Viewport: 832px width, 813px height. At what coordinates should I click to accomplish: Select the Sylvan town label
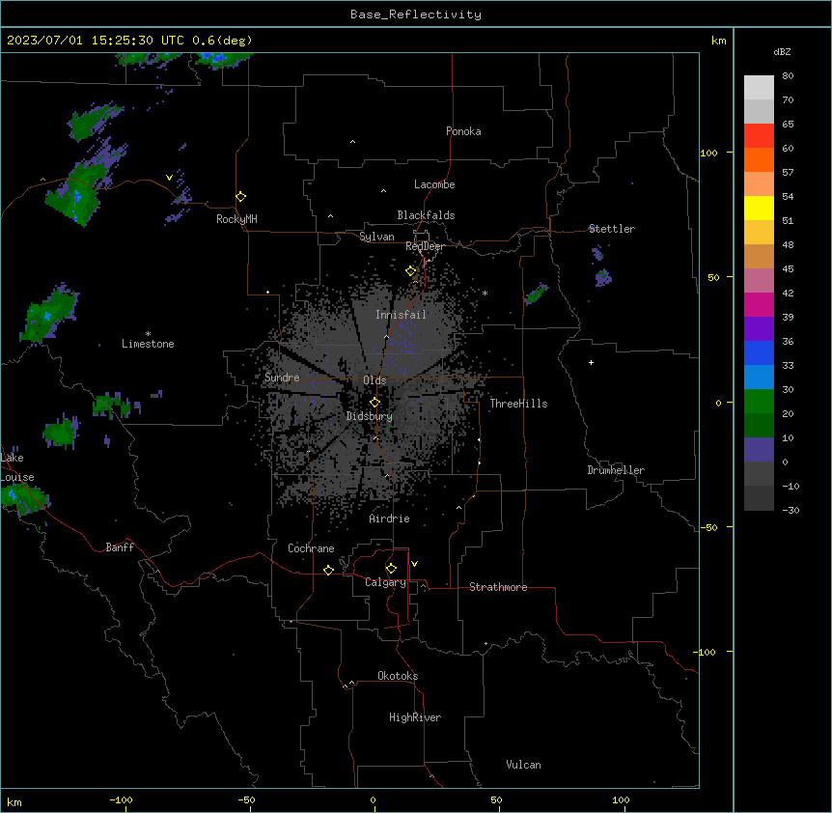[376, 237]
